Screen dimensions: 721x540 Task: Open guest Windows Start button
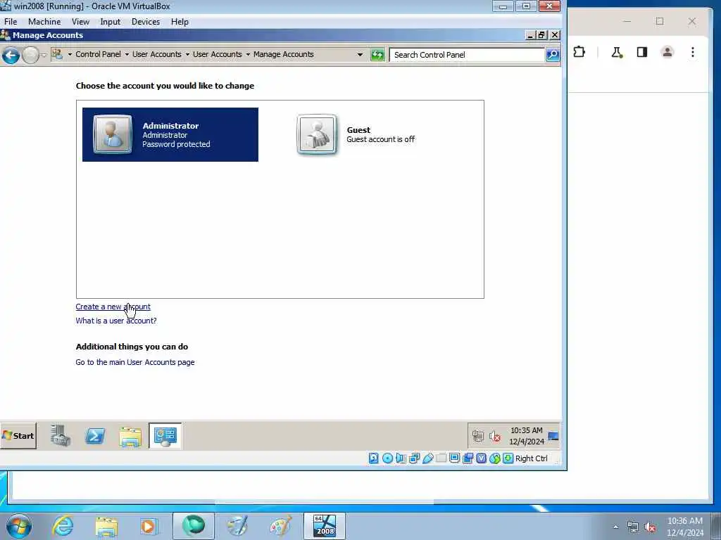[x=18, y=436]
